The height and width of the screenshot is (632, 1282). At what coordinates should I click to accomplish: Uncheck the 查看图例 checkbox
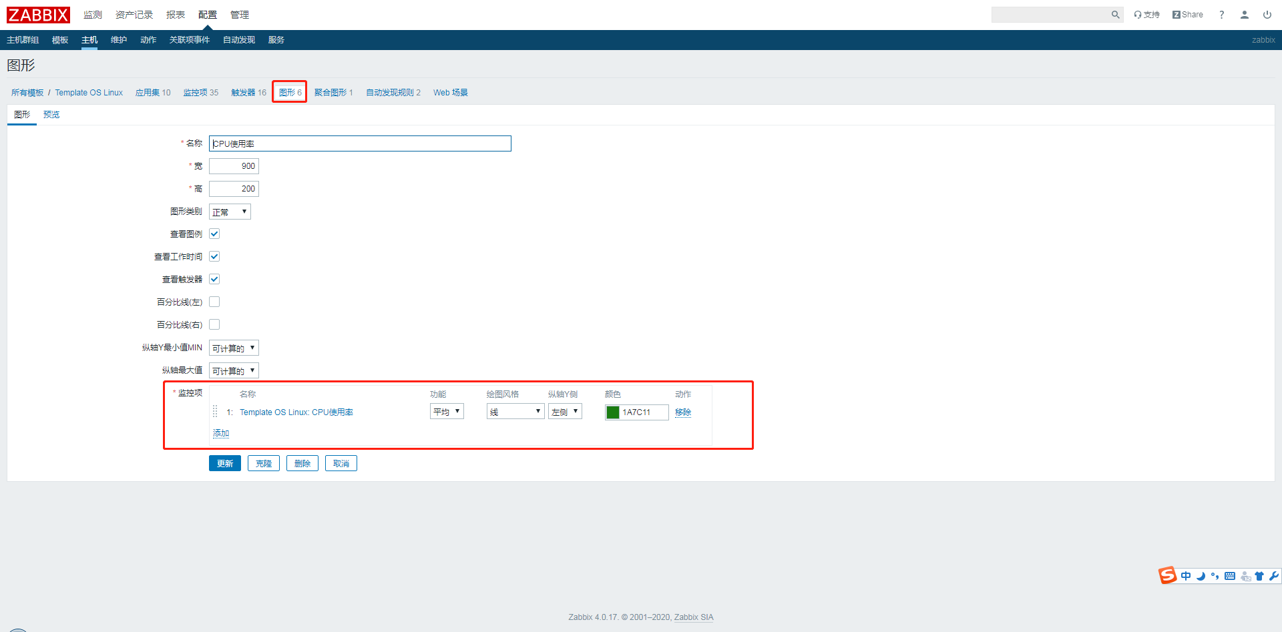pyautogui.click(x=214, y=234)
